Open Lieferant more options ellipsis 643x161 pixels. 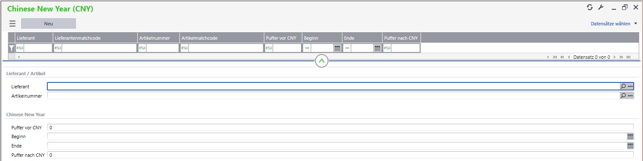(630, 86)
